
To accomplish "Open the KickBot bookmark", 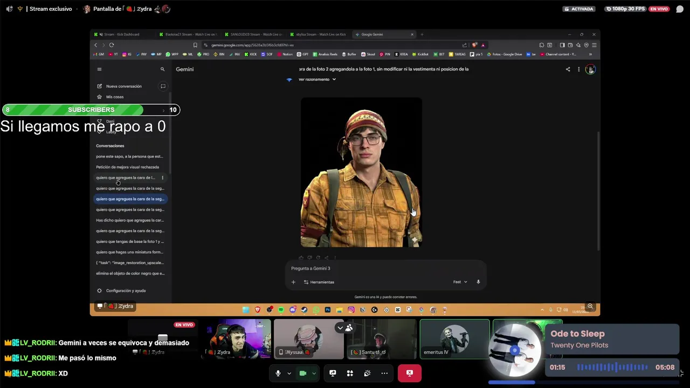I will coord(419,54).
